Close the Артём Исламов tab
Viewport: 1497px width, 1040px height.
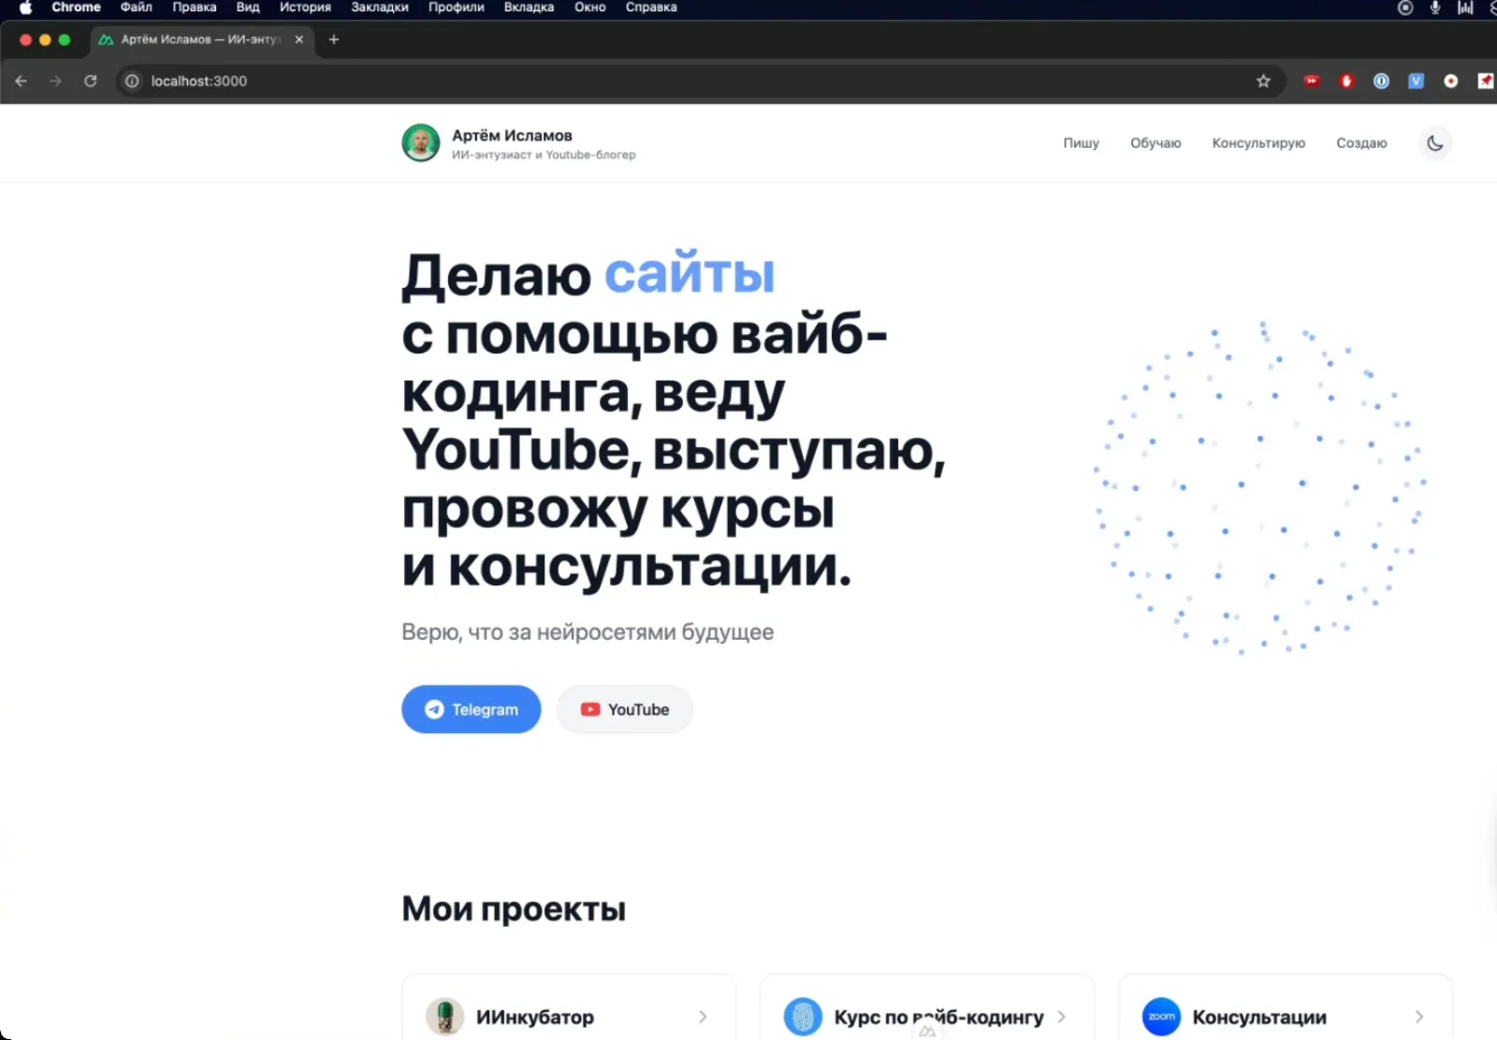(x=299, y=39)
